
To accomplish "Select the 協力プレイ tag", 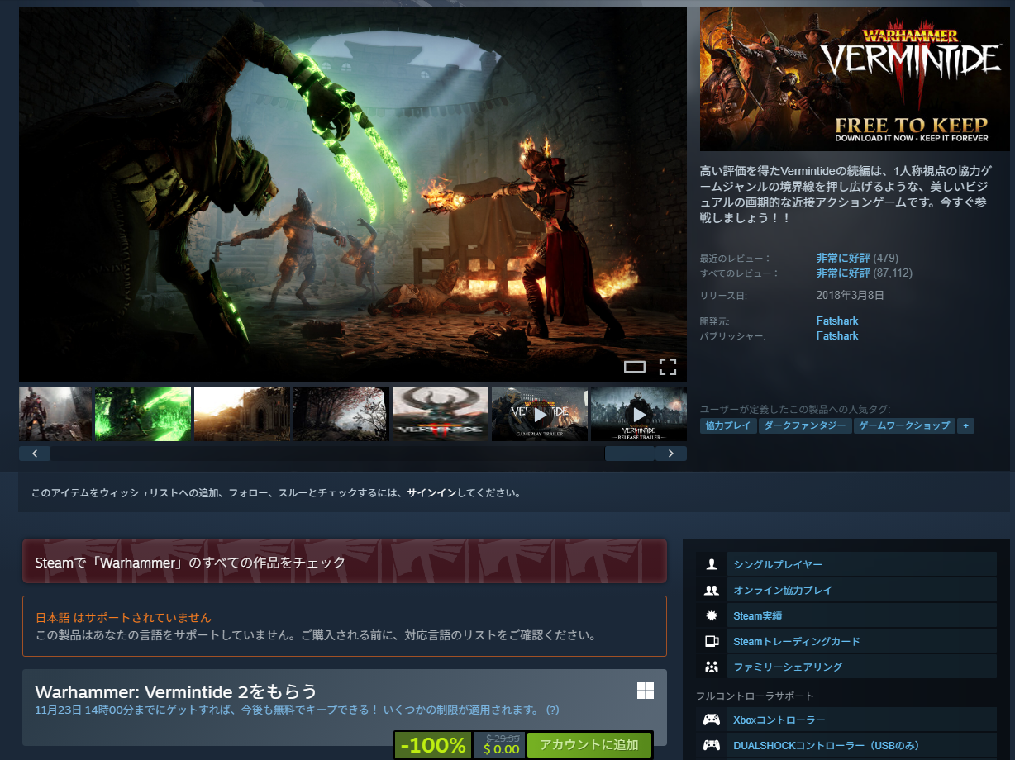I will (728, 425).
